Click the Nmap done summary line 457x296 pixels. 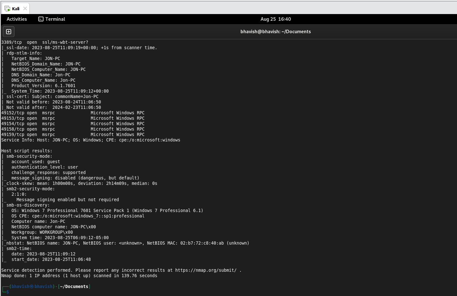click(x=79, y=276)
